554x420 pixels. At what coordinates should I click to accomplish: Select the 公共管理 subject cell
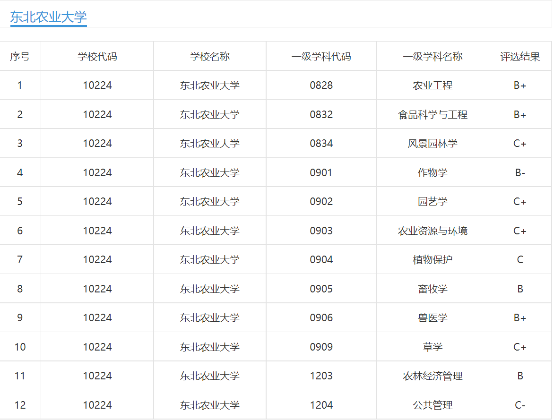[x=433, y=405]
